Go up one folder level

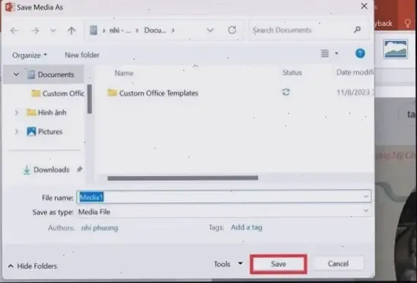72,31
